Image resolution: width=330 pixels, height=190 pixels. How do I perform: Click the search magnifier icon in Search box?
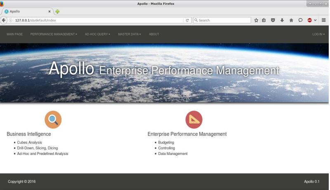(196, 20)
